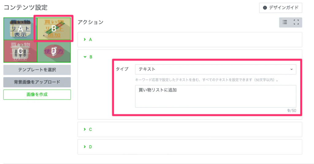The width and height of the screenshot is (314, 164).
Task: Click the アクション section heading
Action: pyautogui.click(x=90, y=22)
